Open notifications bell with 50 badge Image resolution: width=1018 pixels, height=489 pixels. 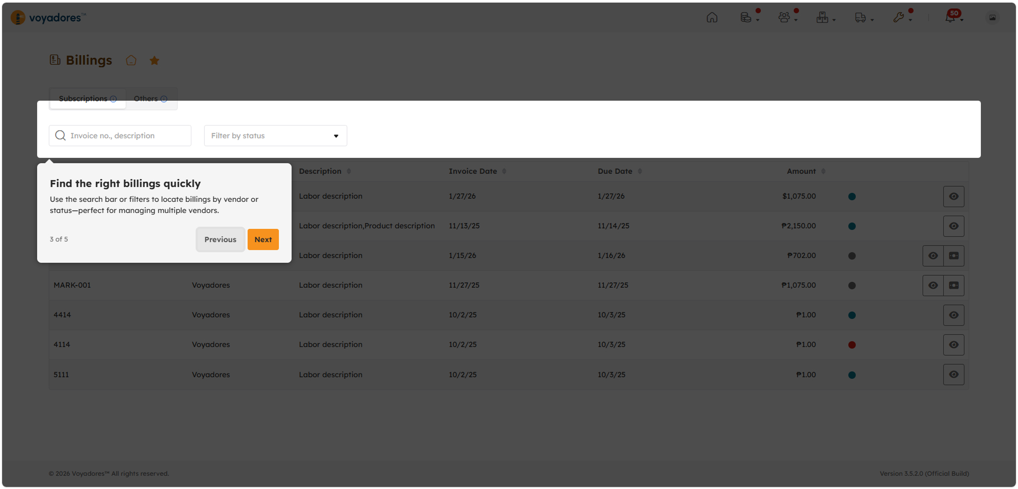(x=951, y=17)
